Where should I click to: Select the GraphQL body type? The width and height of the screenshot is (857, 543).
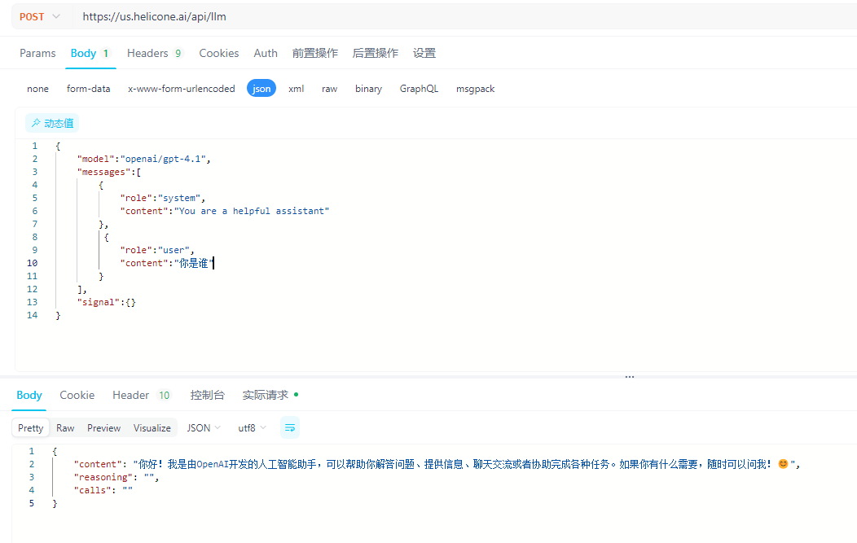(419, 89)
